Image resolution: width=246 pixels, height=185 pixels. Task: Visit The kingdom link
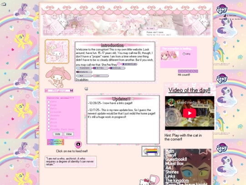[x=177, y=180]
